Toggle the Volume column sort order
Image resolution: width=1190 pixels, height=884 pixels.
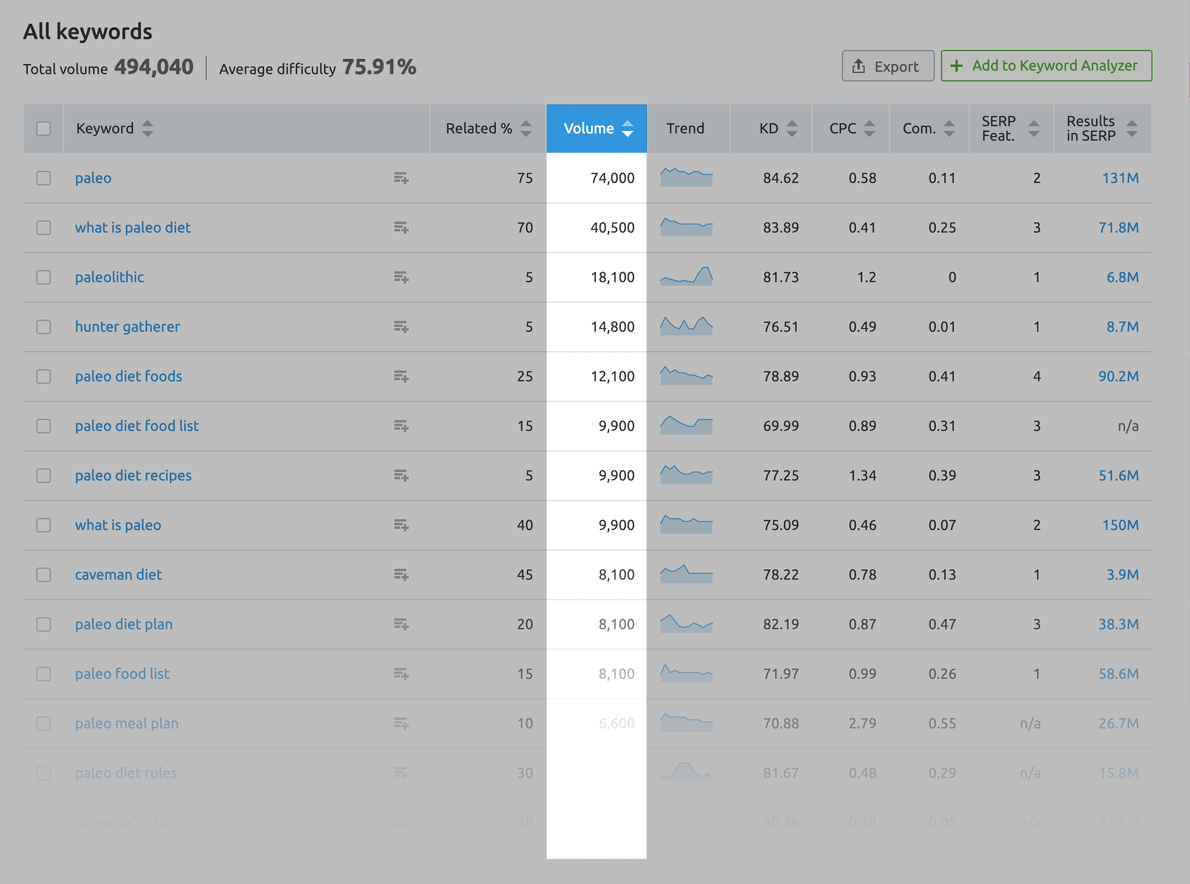594,128
